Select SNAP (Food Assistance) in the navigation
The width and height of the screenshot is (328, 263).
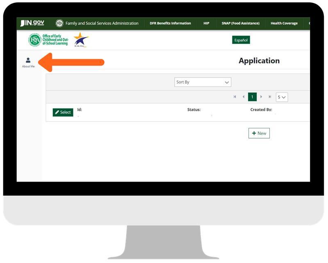coord(240,23)
